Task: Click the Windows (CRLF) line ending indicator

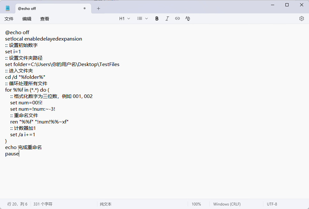Action: coord(227,204)
